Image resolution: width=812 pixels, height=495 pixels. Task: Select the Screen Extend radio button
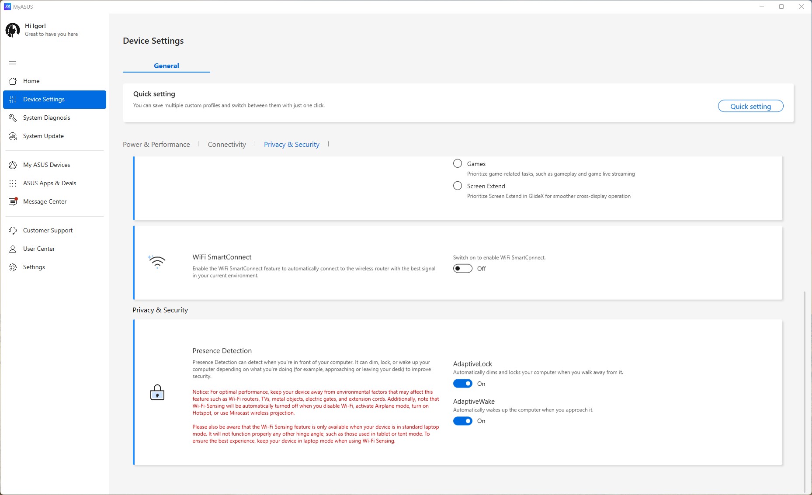point(458,186)
